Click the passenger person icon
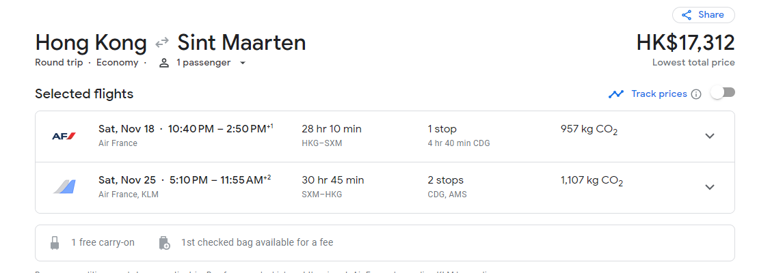 coord(164,63)
